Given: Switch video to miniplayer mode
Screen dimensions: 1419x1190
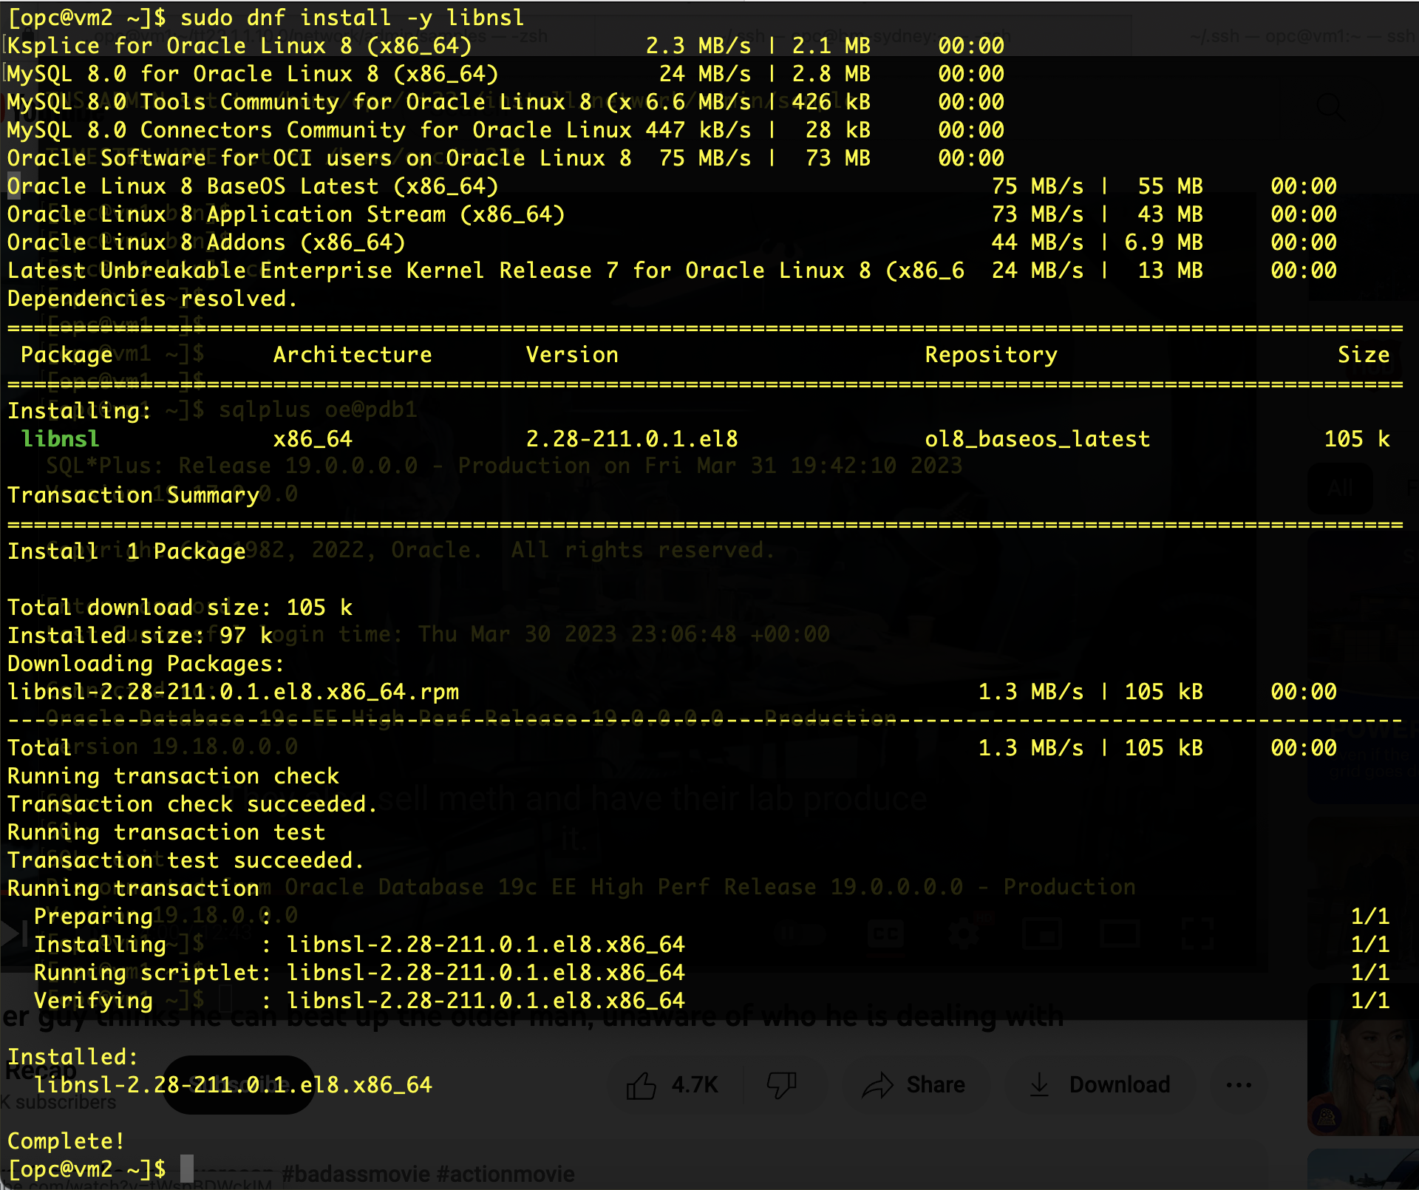Looking at the screenshot, I should pyautogui.click(x=1041, y=934).
